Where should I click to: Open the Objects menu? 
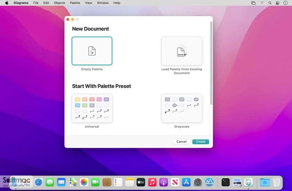[x=60, y=3]
